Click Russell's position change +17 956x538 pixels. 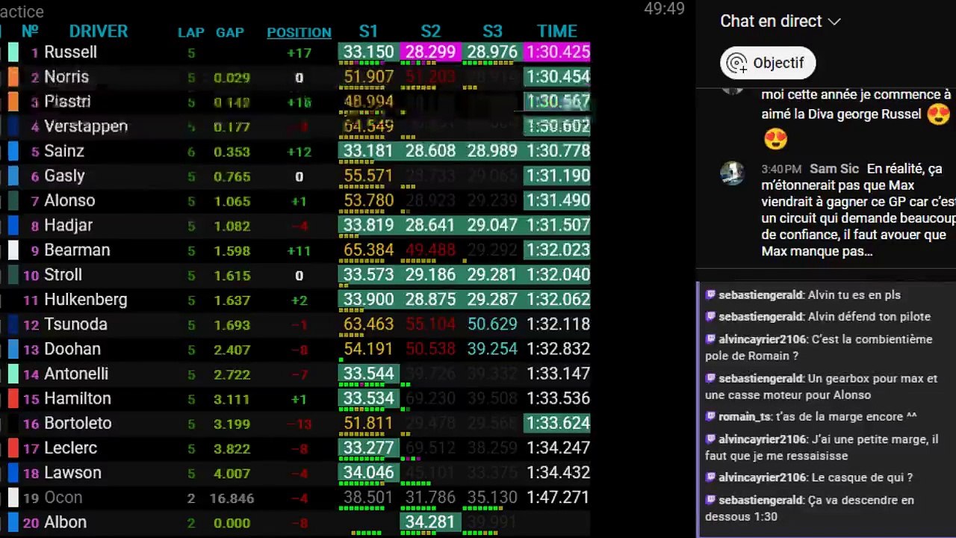[x=299, y=53]
